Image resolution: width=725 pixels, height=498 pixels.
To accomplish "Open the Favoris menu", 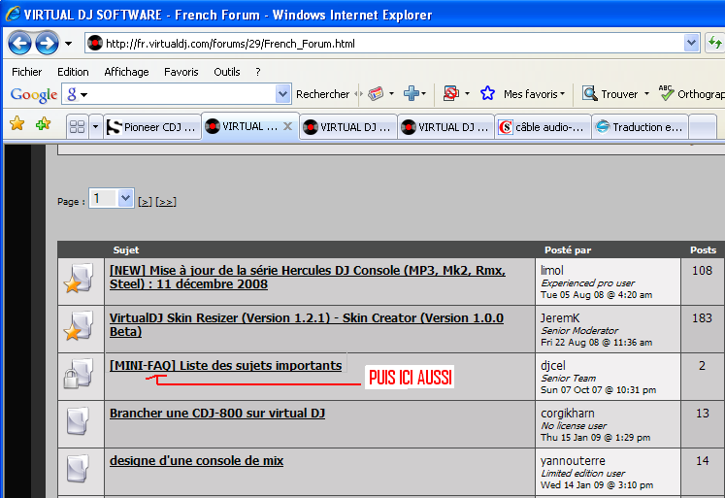I will [181, 72].
